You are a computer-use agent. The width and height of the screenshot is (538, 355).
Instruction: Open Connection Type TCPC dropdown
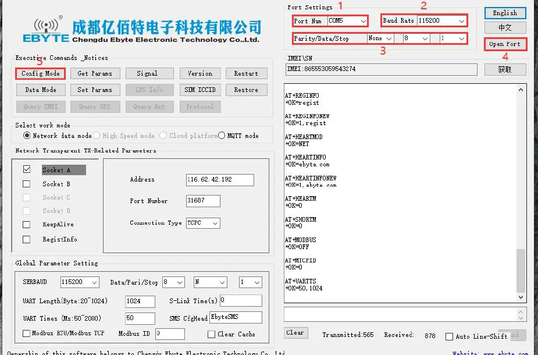pos(203,223)
